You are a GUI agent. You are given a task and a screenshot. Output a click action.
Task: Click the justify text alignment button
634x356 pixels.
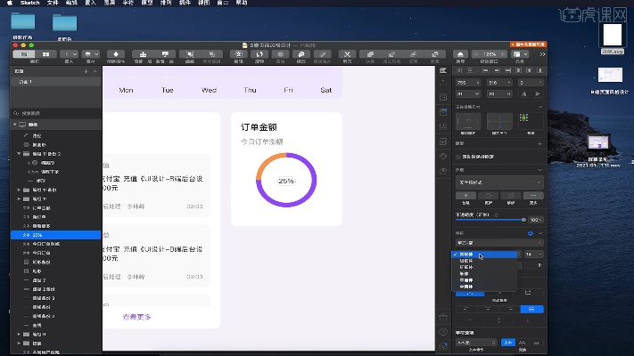531,309
